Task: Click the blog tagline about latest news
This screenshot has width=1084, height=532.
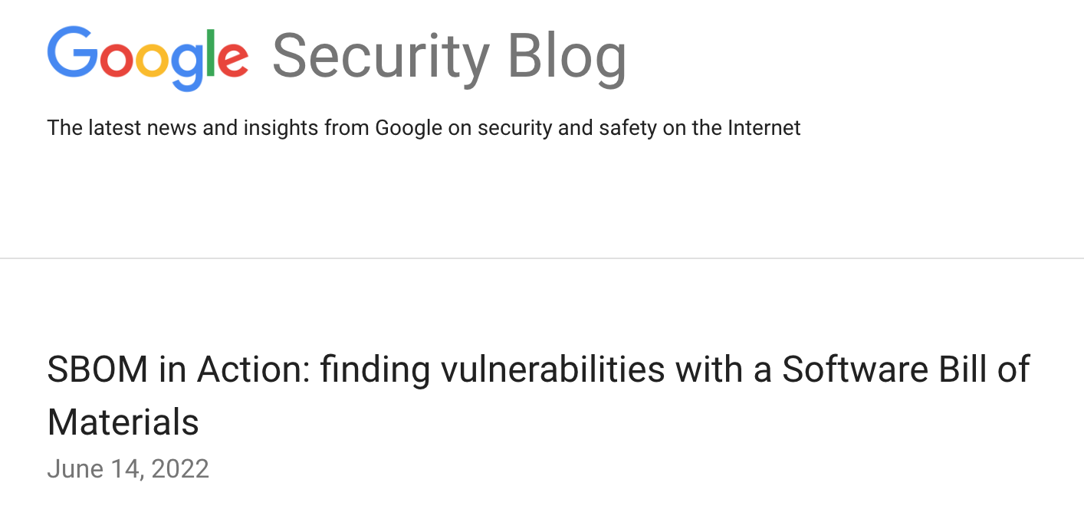Action: pyautogui.click(x=423, y=127)
